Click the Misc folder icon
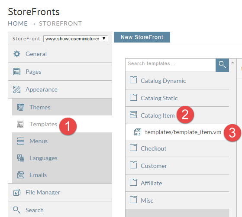242x217 pixels. 133,200
